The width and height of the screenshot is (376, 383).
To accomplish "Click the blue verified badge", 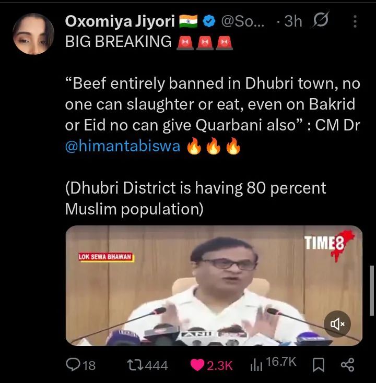I will tap(209, 21).
